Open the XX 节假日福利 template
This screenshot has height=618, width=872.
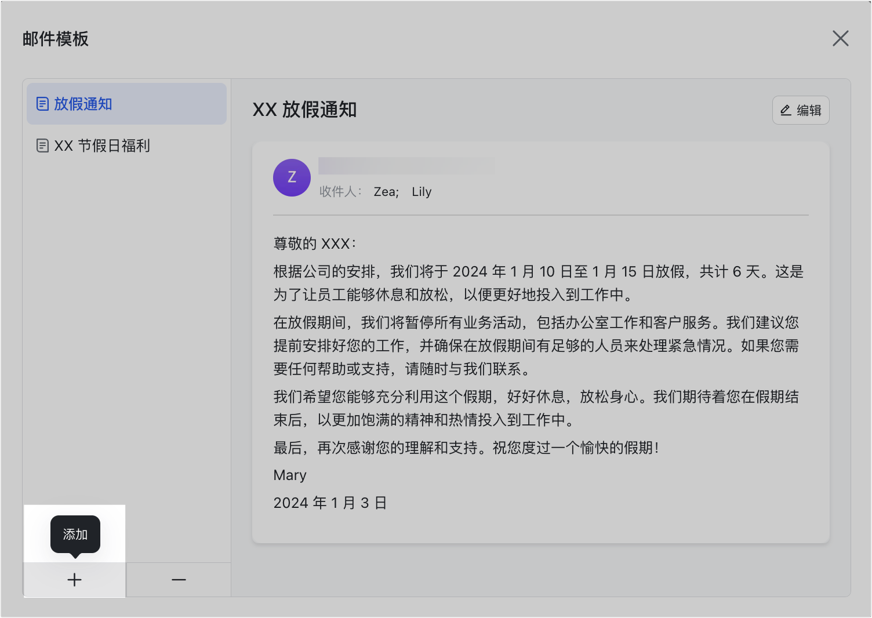coord(102,146)
